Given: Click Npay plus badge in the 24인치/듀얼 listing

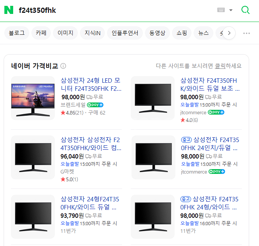Looking at the screenshot, I should (x=217, y=172).
